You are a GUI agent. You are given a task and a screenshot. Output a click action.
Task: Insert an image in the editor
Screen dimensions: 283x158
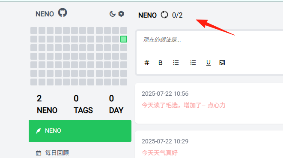(222, 63)
